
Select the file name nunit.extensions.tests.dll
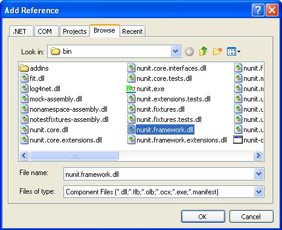pyautogui.click(x=173, y=99)
